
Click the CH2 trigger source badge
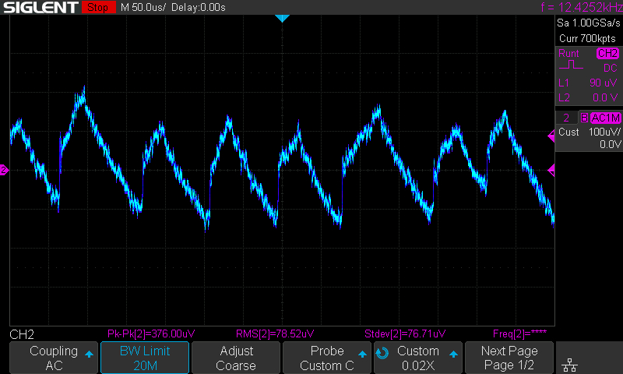pyautogui.click(x=607, y=53)
